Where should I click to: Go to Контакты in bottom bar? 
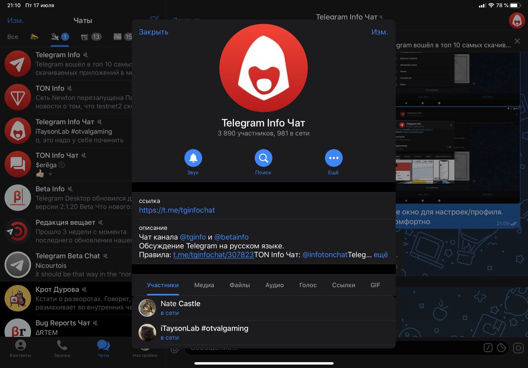click(20, 349)
